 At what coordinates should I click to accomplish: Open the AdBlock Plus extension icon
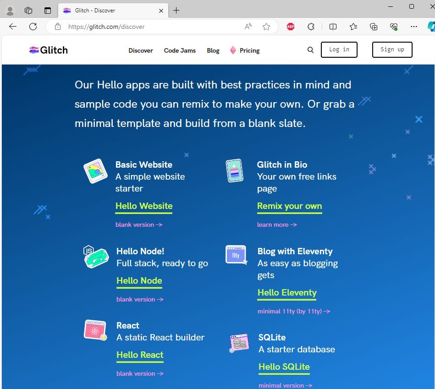[290, 27]
